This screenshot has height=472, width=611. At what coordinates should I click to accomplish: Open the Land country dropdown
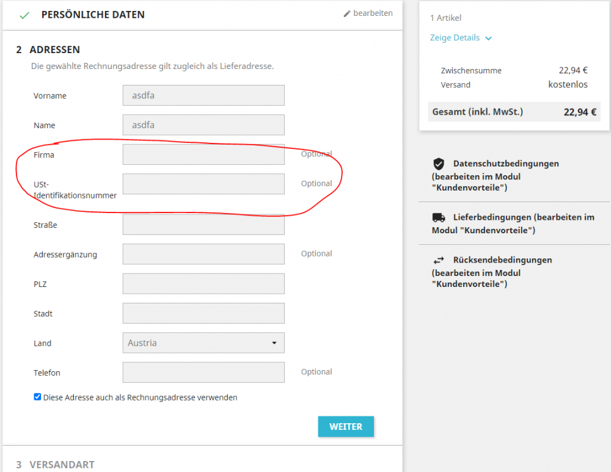[203, 343]
